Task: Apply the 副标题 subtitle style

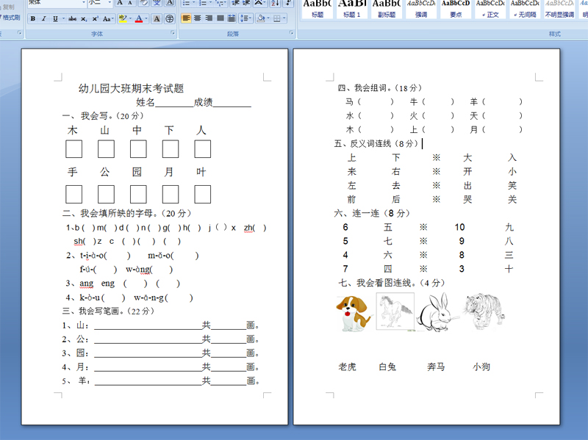Action: point(387,9)
